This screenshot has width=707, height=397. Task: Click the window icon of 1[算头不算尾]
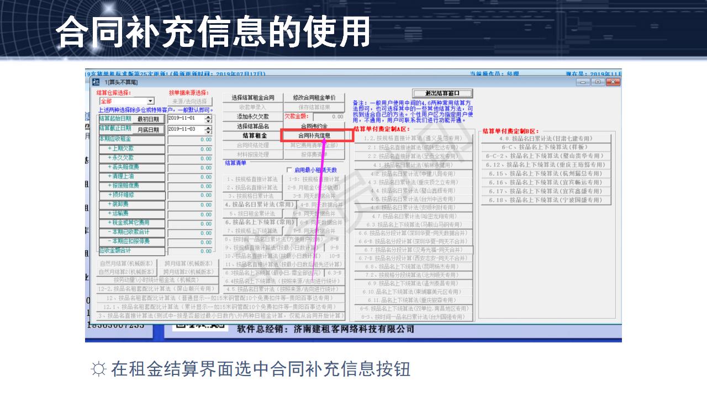95,82
